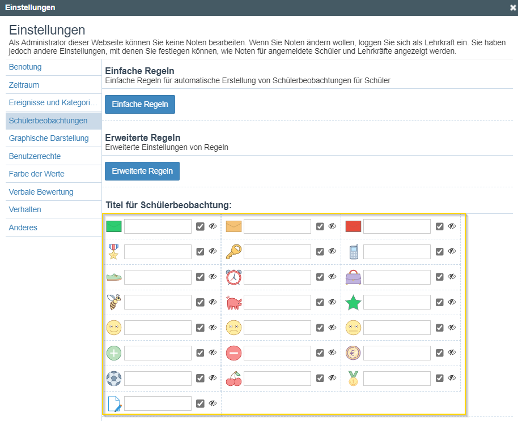Click title field beside gold medal

[397, 379]
